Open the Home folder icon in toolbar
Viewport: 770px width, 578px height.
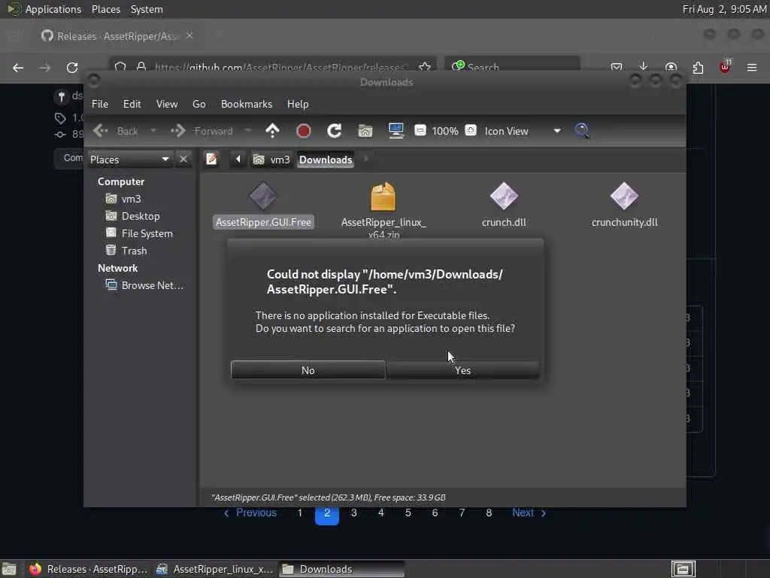pos(365,131)
